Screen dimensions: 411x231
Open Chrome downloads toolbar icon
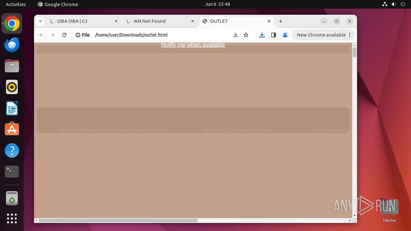click(x=262, y=35)
